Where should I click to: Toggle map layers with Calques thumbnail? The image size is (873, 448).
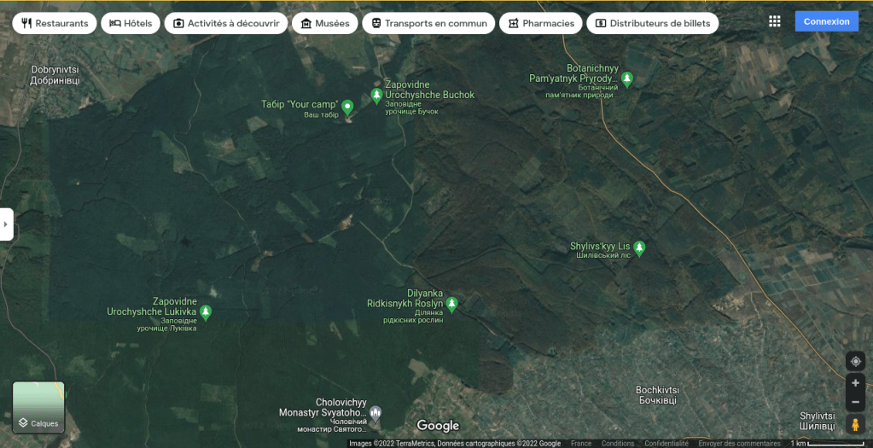[38, 407]
